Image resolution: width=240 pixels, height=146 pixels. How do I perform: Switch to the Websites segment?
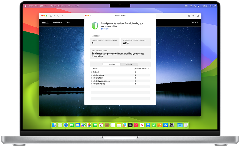pos(111,64)
